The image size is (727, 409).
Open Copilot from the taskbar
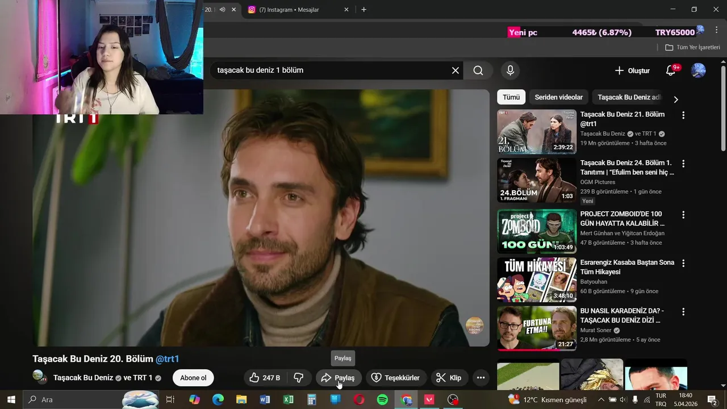click(194, 399)
